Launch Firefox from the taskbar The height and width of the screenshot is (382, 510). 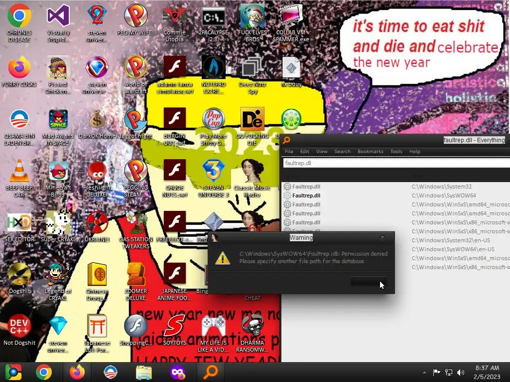pyautogui.click(x=77, y=372)
